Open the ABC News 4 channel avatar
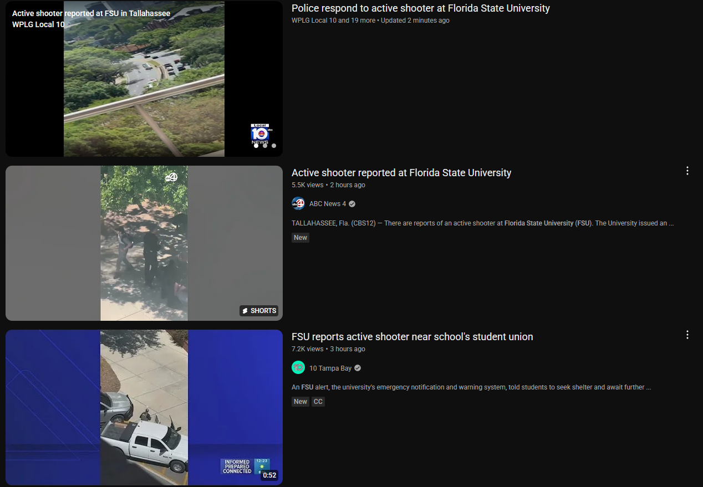Image resolution: width=703 pixels, height=487 pixels. click(298, 204)
